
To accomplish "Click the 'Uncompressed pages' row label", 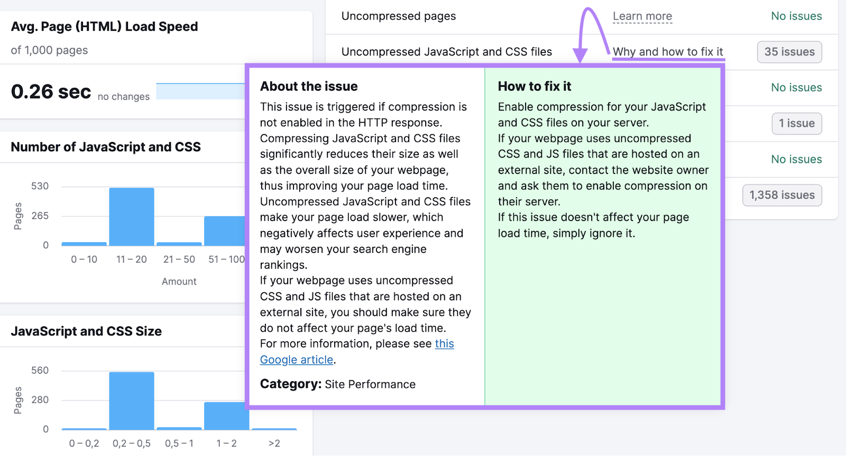I will point(398,16).
